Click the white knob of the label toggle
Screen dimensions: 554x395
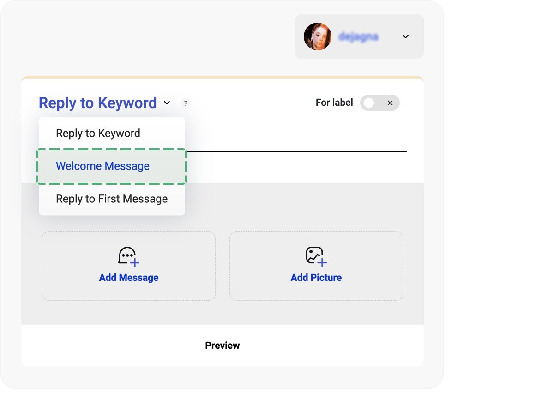[x=369, y=103]
